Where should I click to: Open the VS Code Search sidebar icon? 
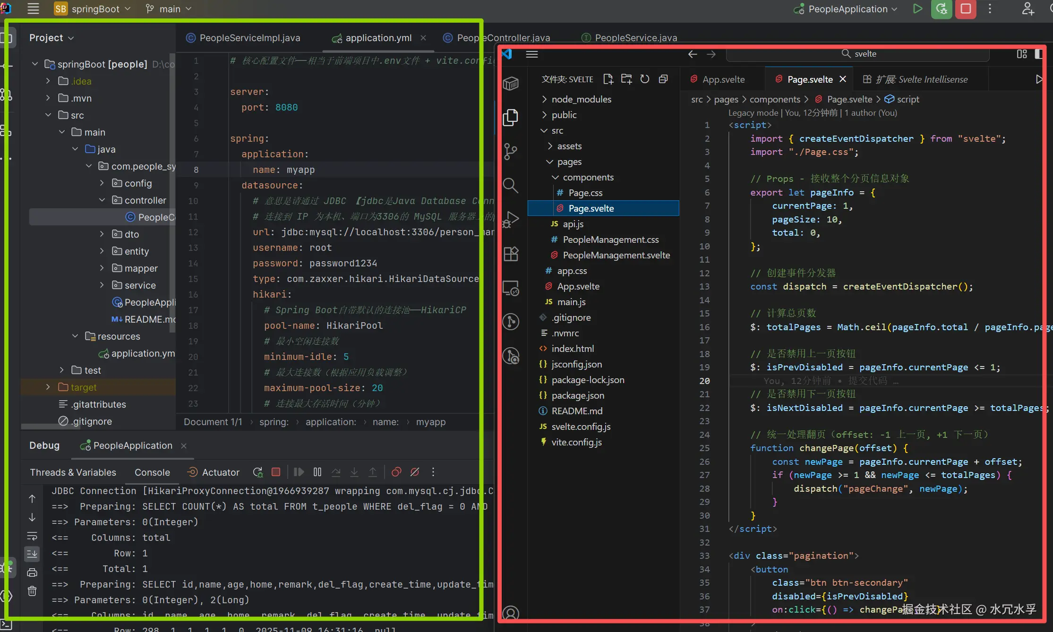[x=511, y=185]
